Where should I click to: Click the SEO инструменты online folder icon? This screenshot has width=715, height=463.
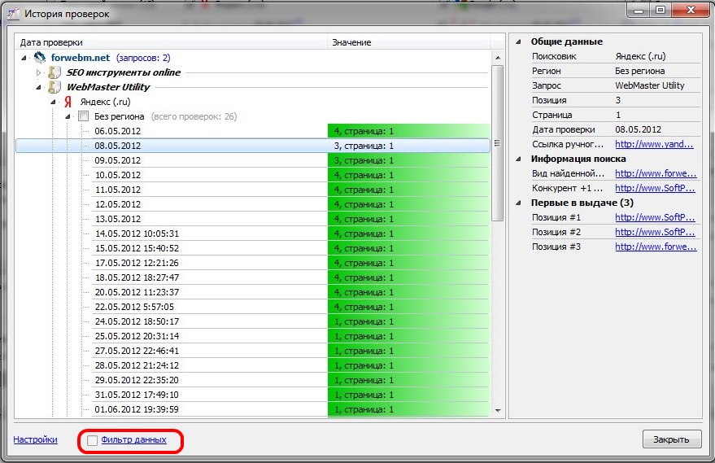[54, 72]
